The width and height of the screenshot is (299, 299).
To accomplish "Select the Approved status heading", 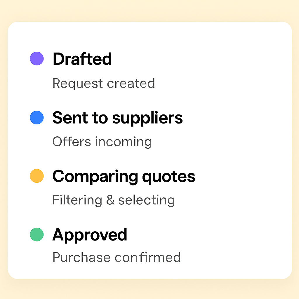I will click(90, 235).
